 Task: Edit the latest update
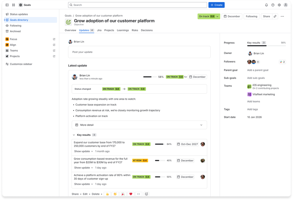pyautogui.click(x=85, y=194)
